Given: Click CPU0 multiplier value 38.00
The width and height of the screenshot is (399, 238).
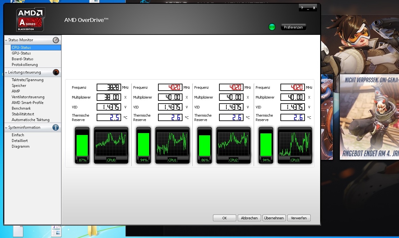Looking at the screenshot, I should coord(109,97).
